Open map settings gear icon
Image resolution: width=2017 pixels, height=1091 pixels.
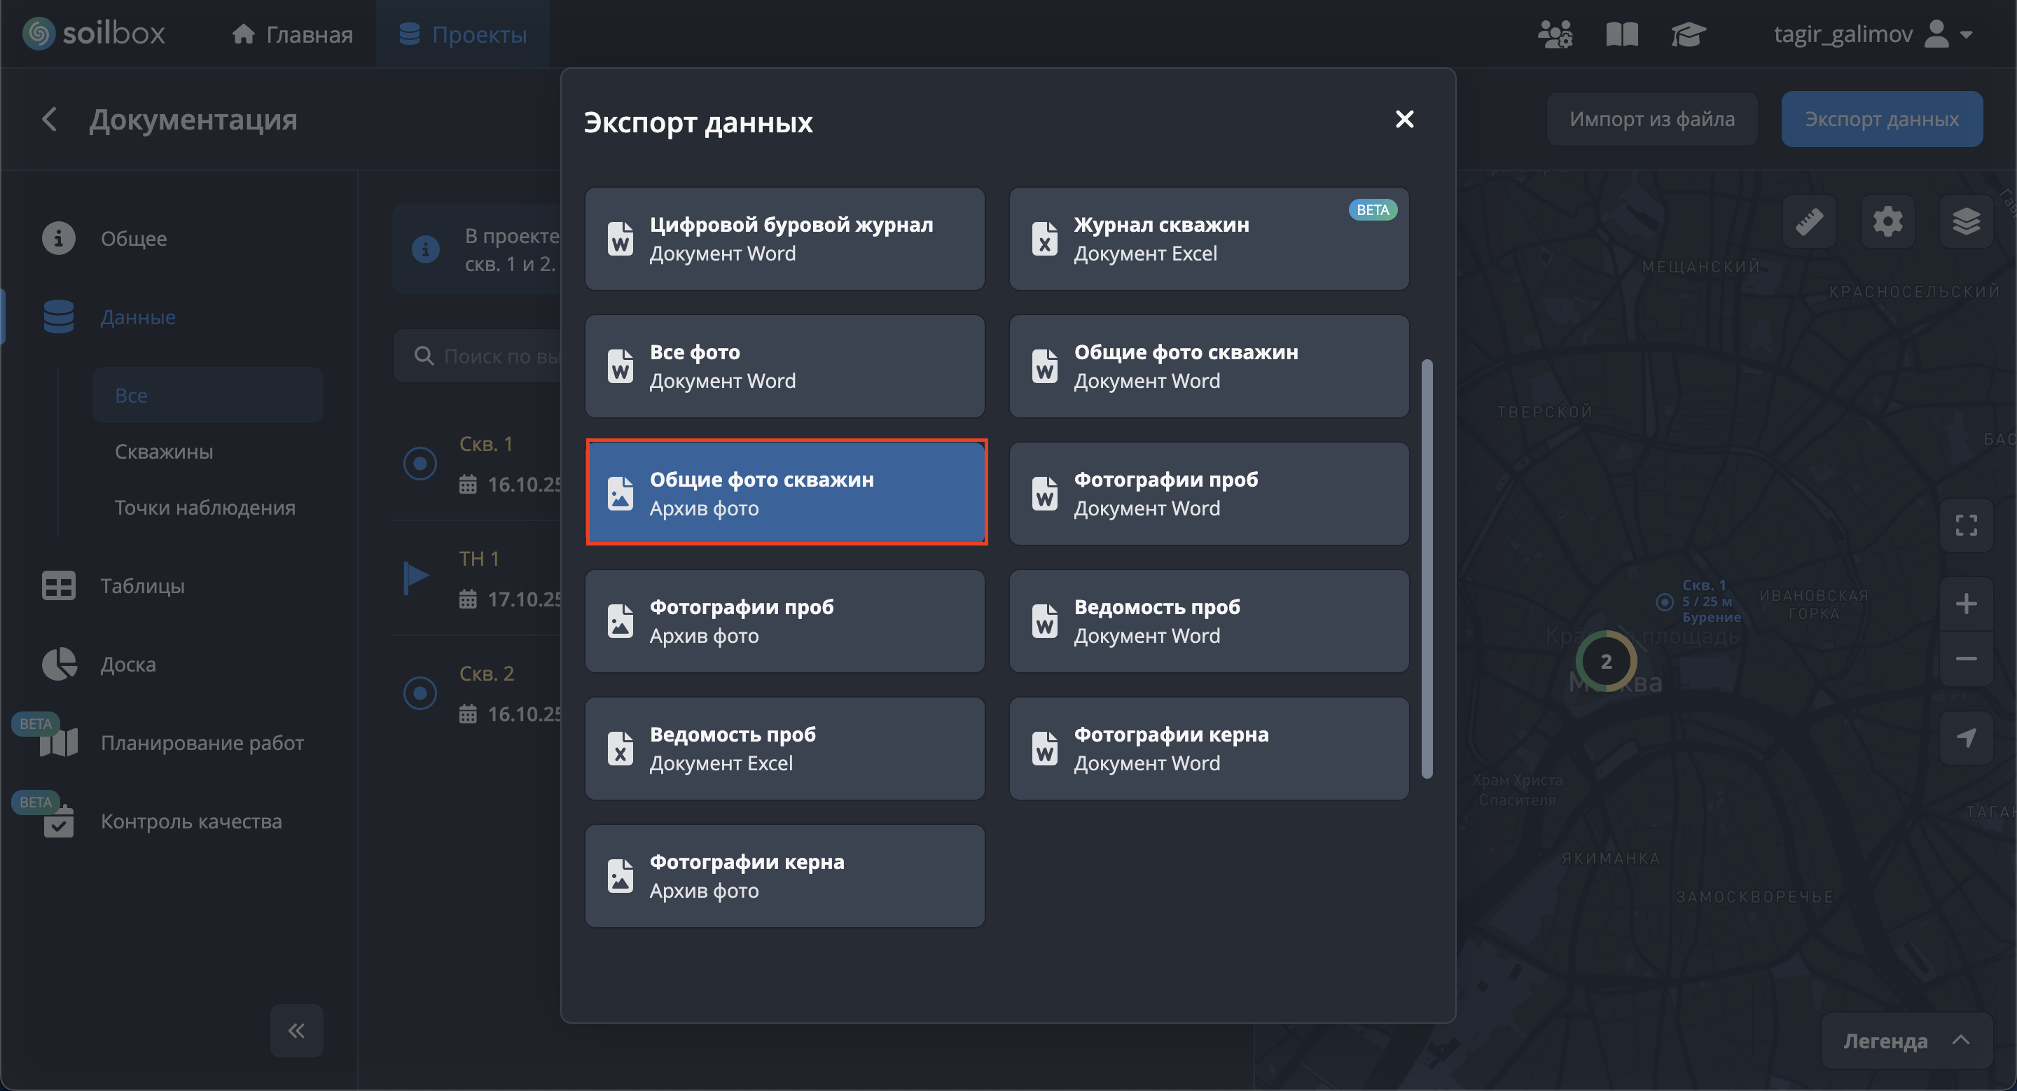coord(1887,222)
